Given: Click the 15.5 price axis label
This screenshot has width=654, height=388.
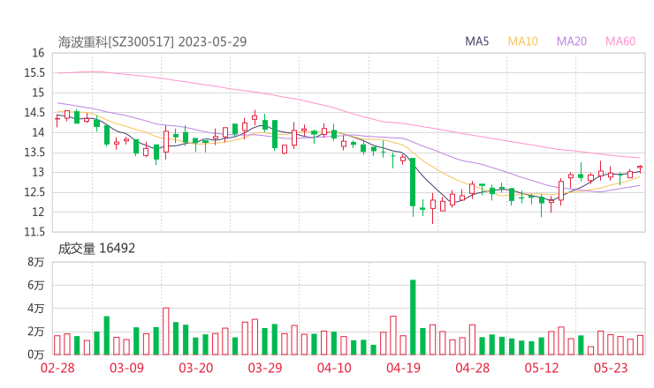Looking at the screenshot, I should pos(34,73).
